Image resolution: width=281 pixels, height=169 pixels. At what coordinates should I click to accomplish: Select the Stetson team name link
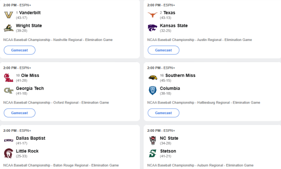click(x=168, y=151)
